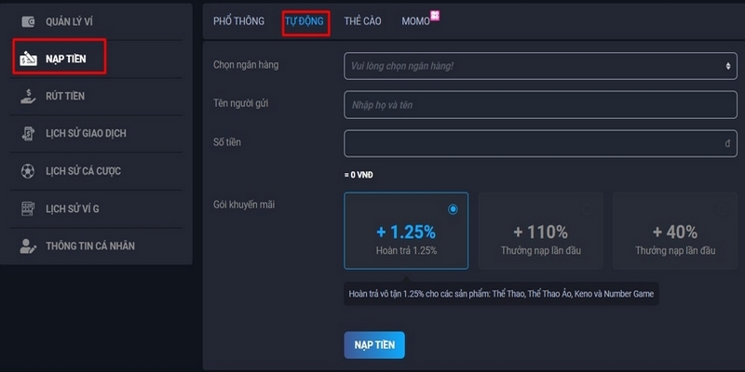Image resolution: width=745 pixels, height=372 pixels.
Task: Switch to the Phổ Thông tab
Action: [238, 21]
